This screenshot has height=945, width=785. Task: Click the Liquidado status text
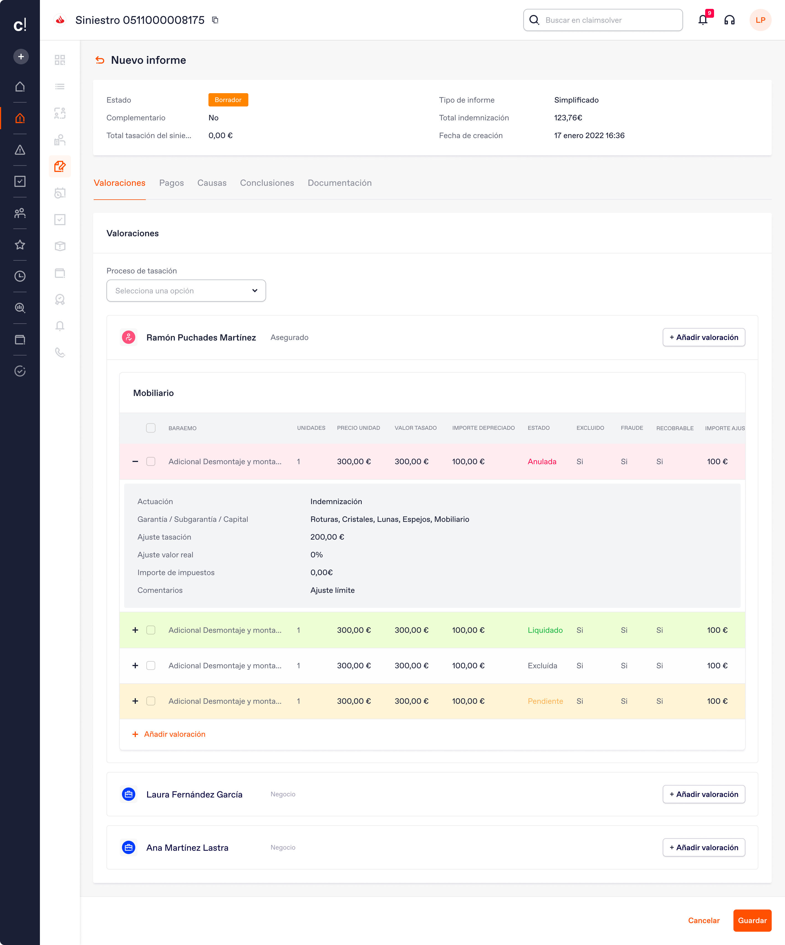545,630
